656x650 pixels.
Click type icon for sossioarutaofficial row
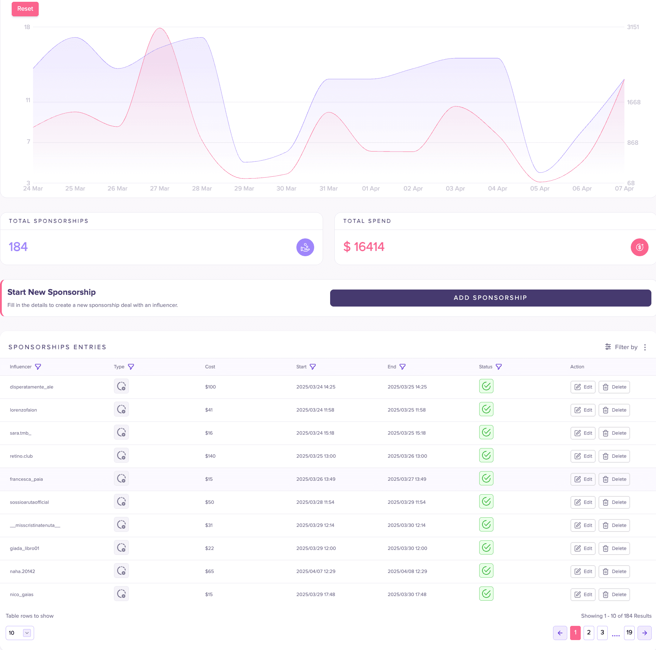point(121,501)
